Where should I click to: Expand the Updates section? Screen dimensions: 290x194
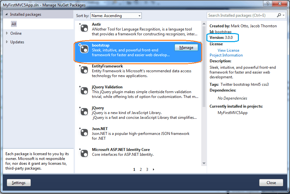click(x=7, y=42)
